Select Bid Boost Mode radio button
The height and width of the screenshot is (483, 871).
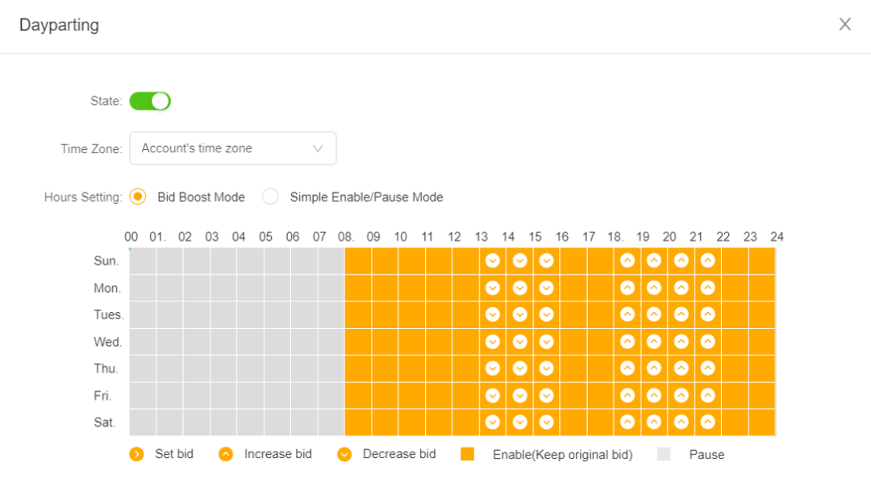pyautogui.click(x=138, y=197)
